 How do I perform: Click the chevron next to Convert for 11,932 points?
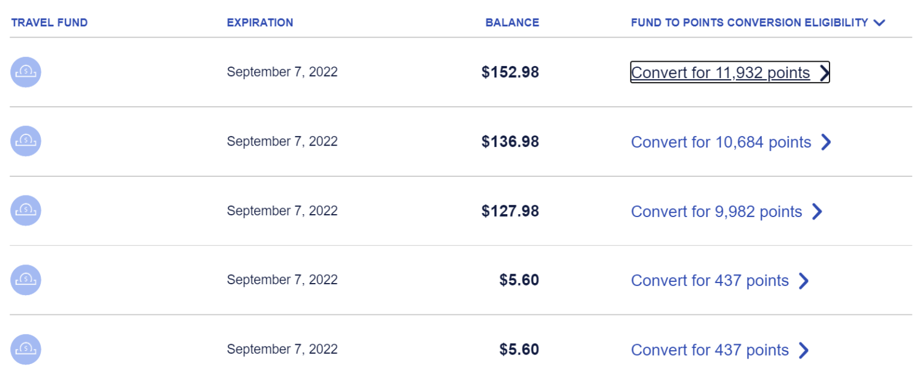tap(824, 73)
